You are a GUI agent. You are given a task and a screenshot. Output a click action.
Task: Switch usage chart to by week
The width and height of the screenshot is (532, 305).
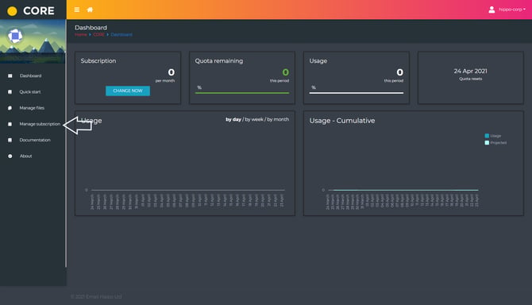tap(254, 119)
